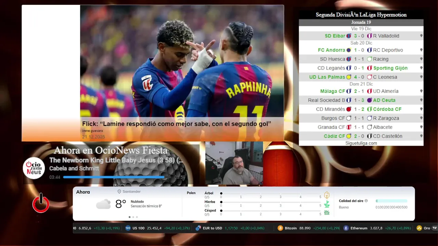438x246 pixels.
Task: Click the air quality index bar
Action: click(391, 201)
